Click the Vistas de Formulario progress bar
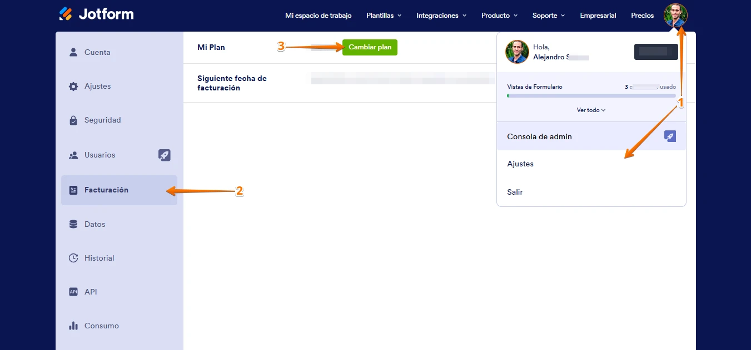The width and height of the screenshot is (751, 350). (x=591, y=95)
